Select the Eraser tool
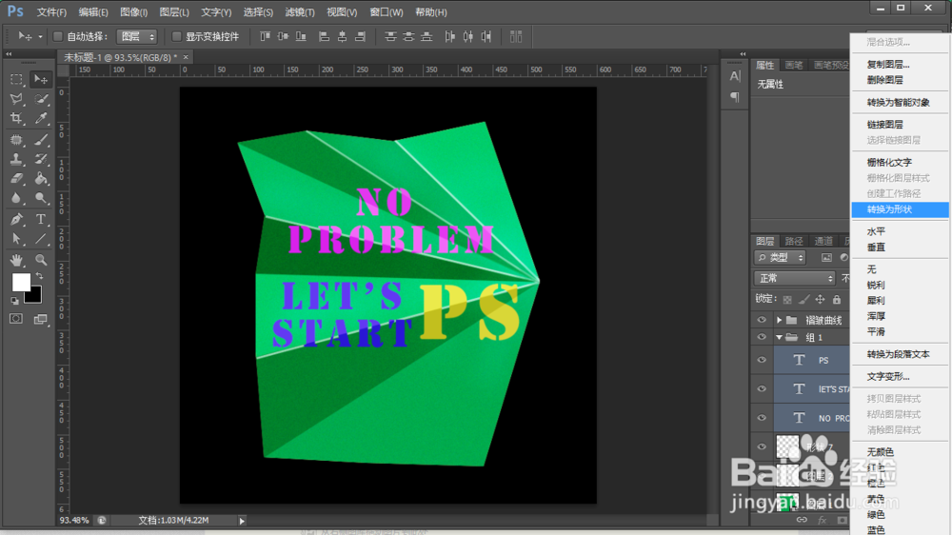 16,179
